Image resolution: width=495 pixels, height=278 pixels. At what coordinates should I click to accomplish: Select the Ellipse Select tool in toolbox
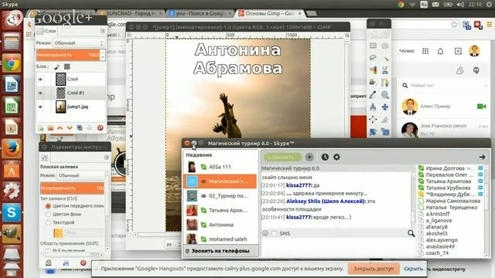coord(385,46)
